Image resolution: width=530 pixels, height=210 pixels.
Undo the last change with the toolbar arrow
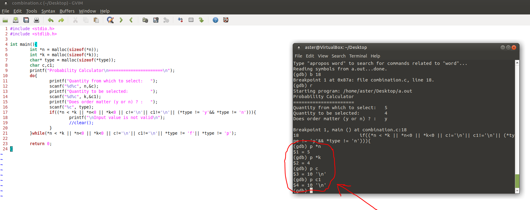pyautogui.click(x=51, y=20)
